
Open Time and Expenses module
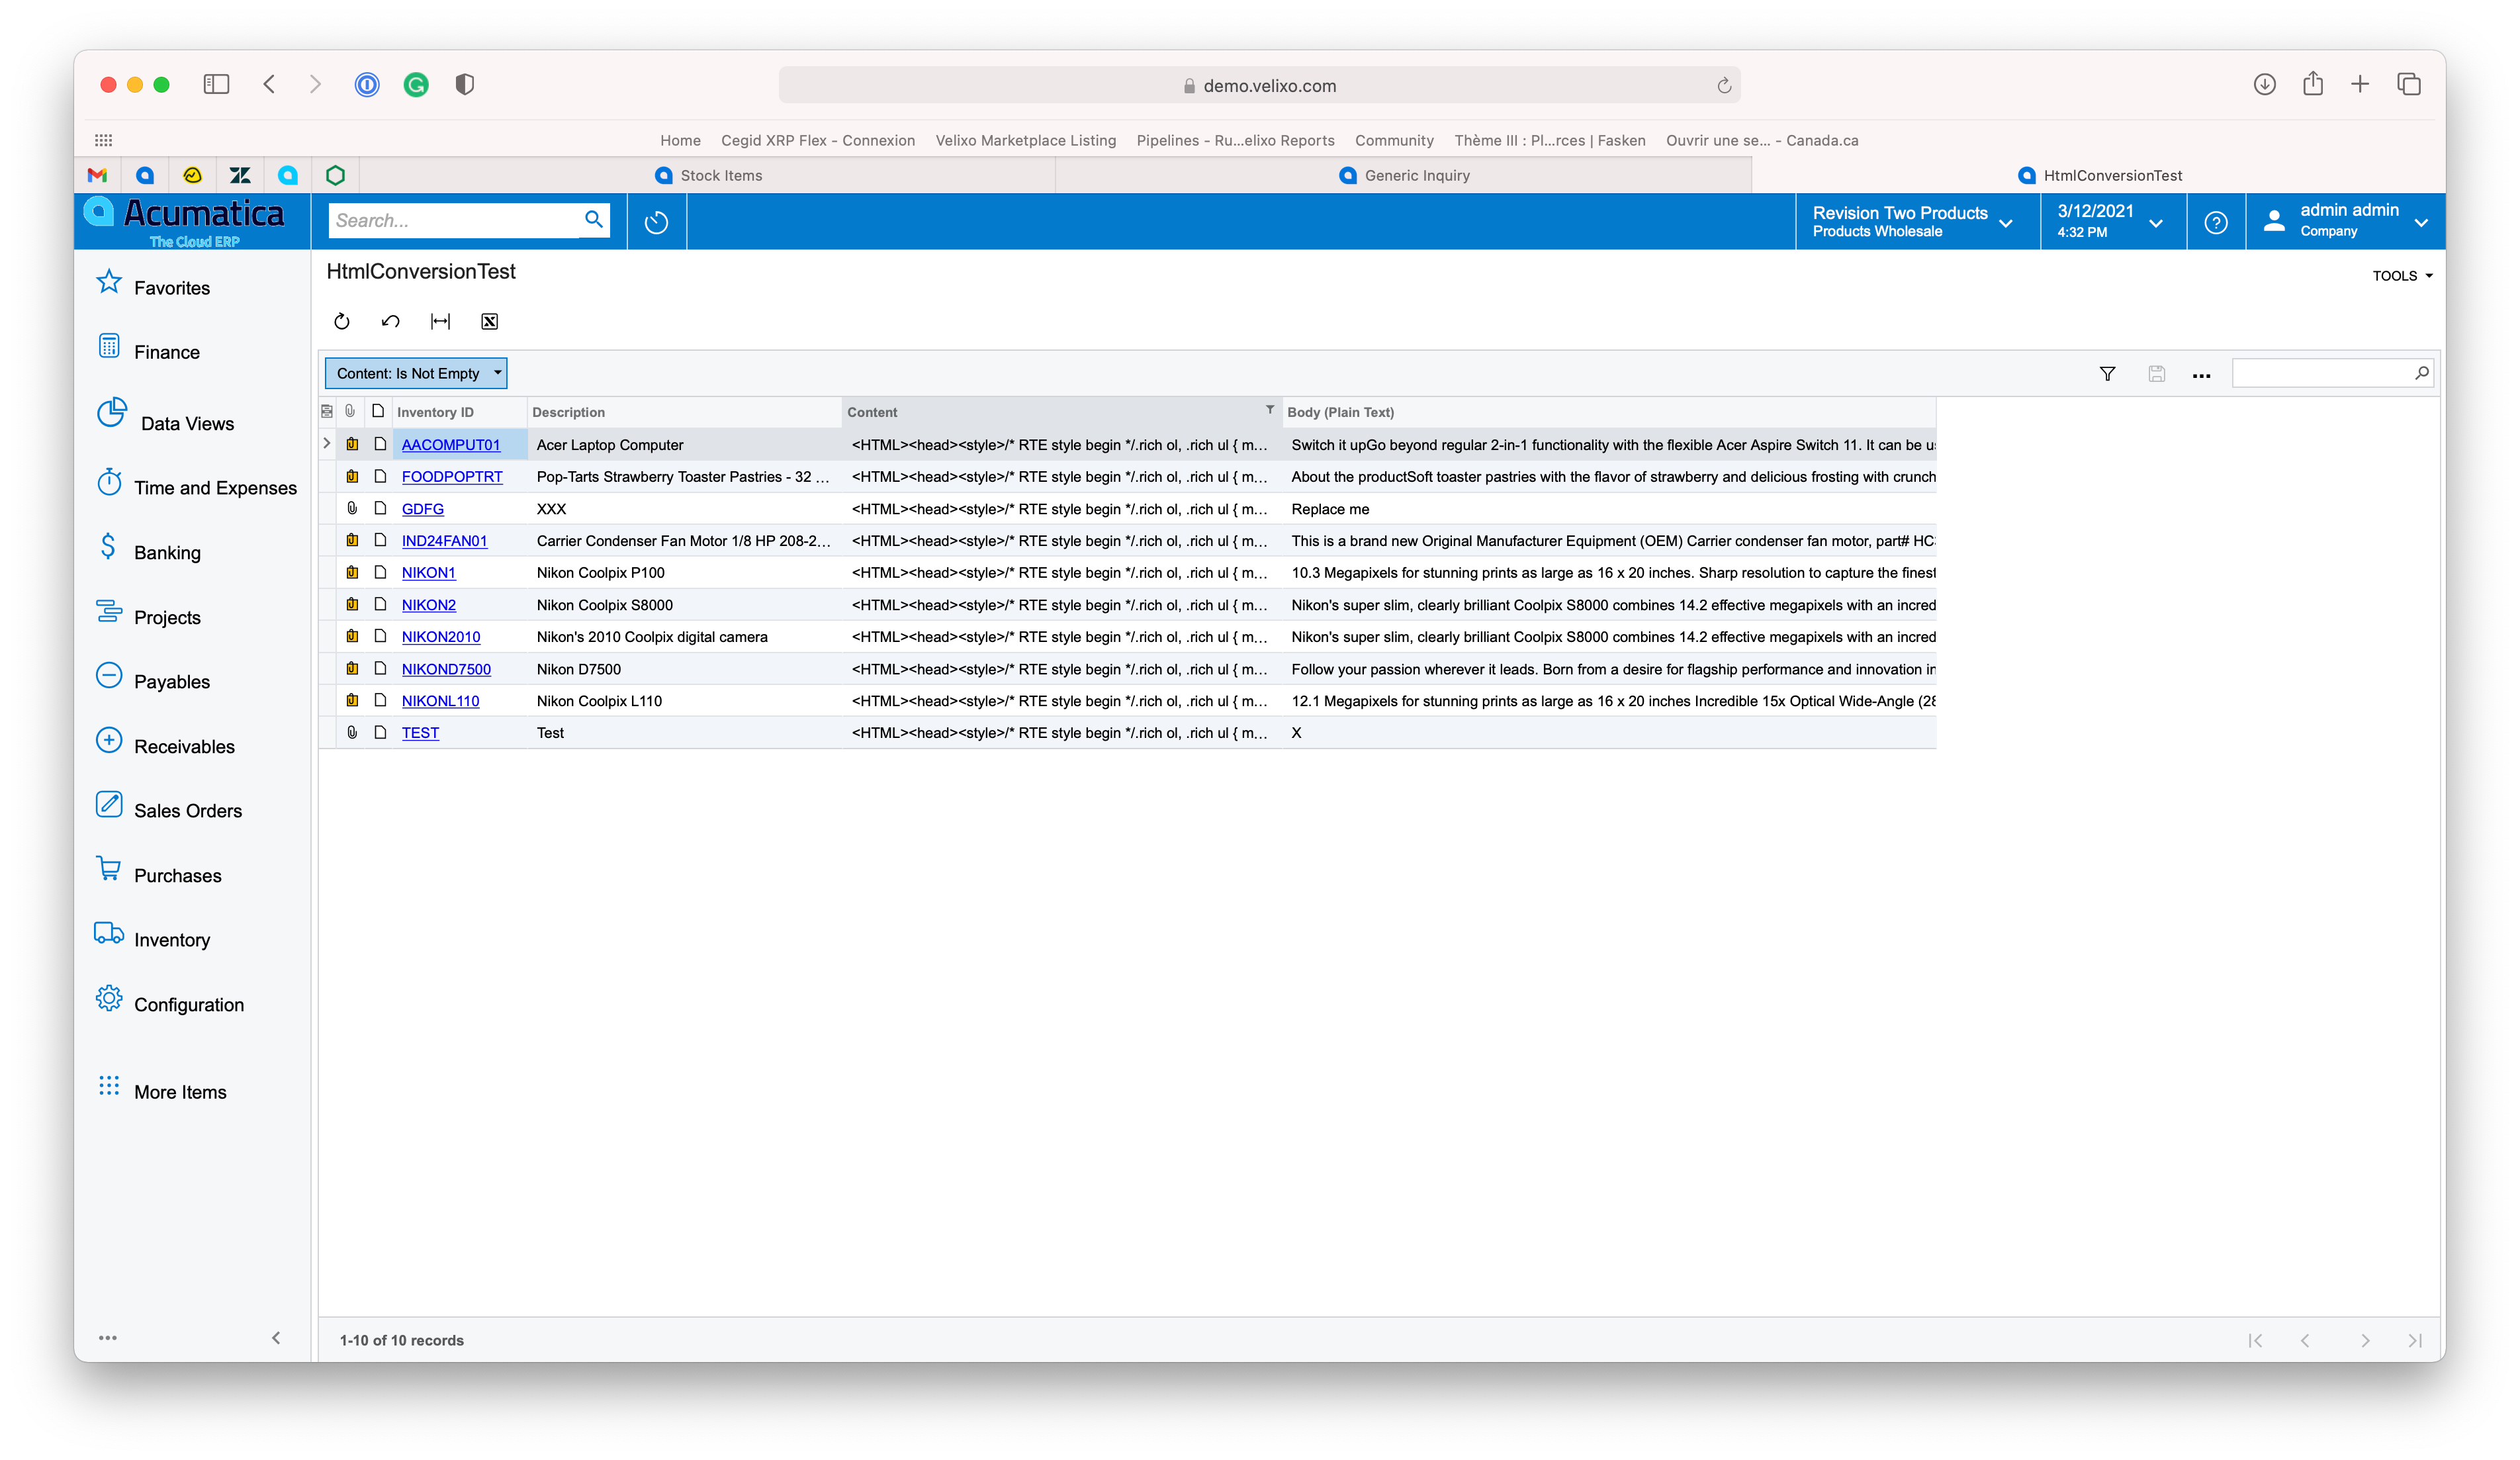coord(215,487)
